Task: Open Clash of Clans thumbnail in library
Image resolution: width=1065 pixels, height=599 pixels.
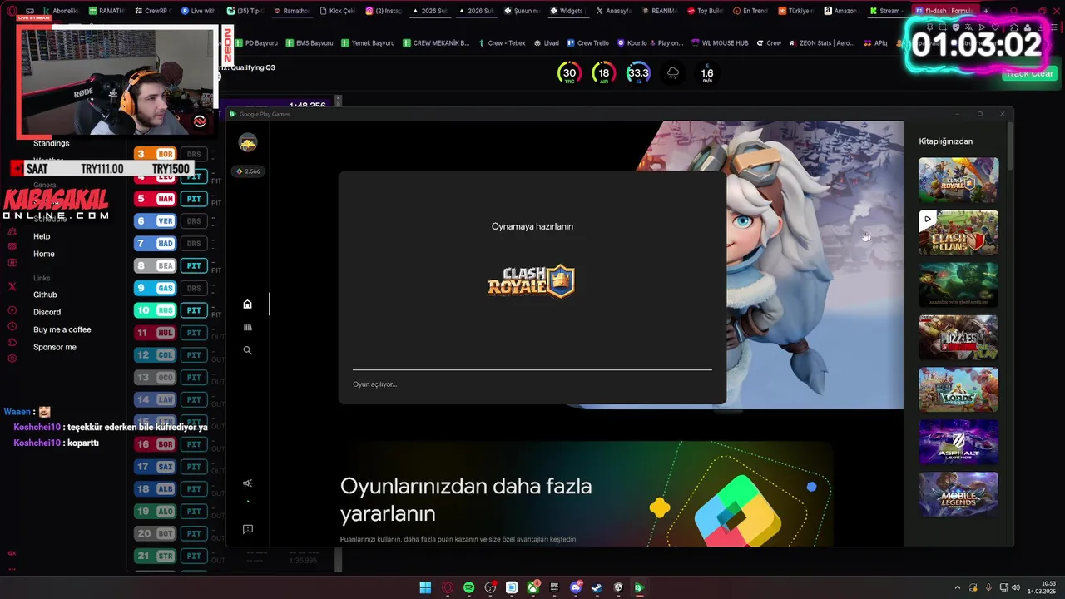Action: 958,233
